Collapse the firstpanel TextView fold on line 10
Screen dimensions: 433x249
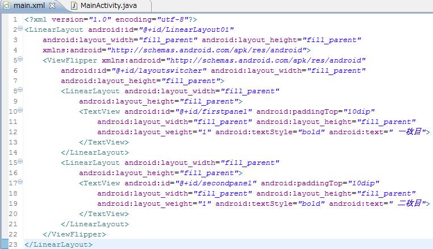(20, 111)
